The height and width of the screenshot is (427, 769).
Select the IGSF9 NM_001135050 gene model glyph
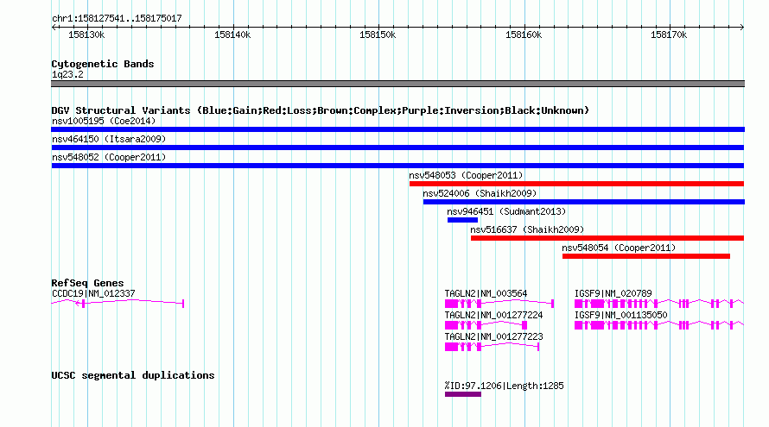coord(659,325)
